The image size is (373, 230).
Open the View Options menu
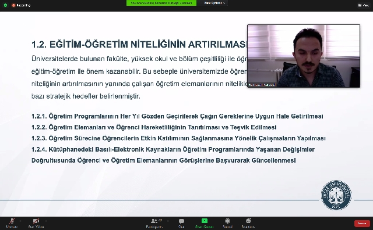214,3
